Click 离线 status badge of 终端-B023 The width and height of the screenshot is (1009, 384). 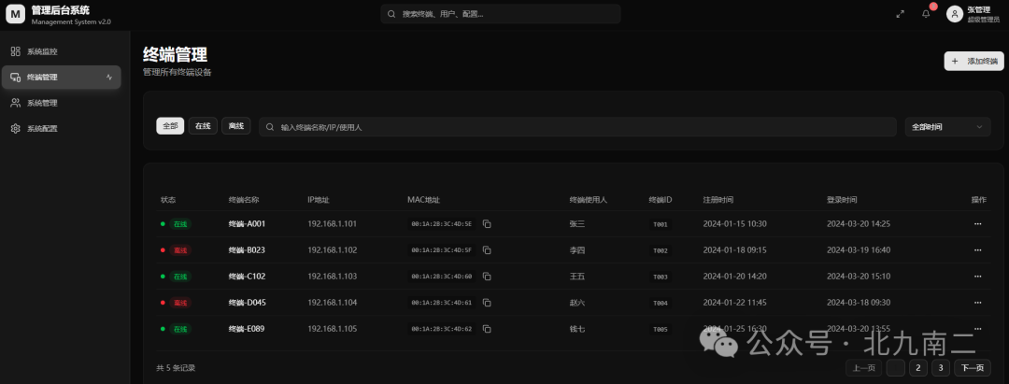click(179, 250)
